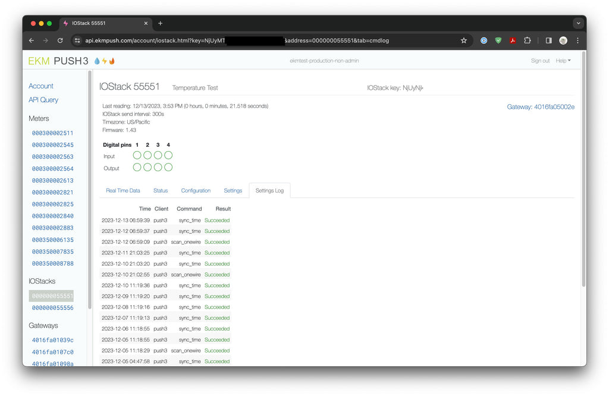This screenshot has width=609, height=396.
Task: Toggle digital Output pin 1 circle
Action: point(137,168)
